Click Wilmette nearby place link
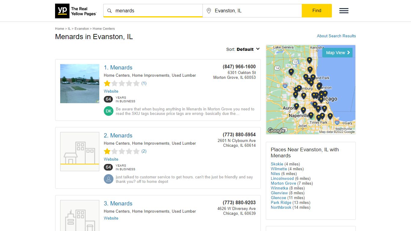 point(279,169)
